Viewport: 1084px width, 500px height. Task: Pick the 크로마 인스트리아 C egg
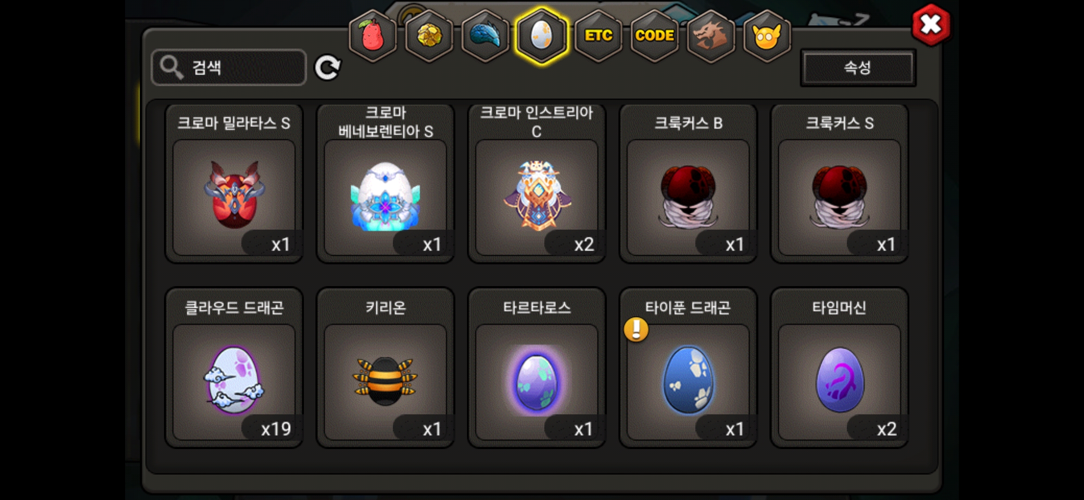pyautogui.click(x=536, y=184)
